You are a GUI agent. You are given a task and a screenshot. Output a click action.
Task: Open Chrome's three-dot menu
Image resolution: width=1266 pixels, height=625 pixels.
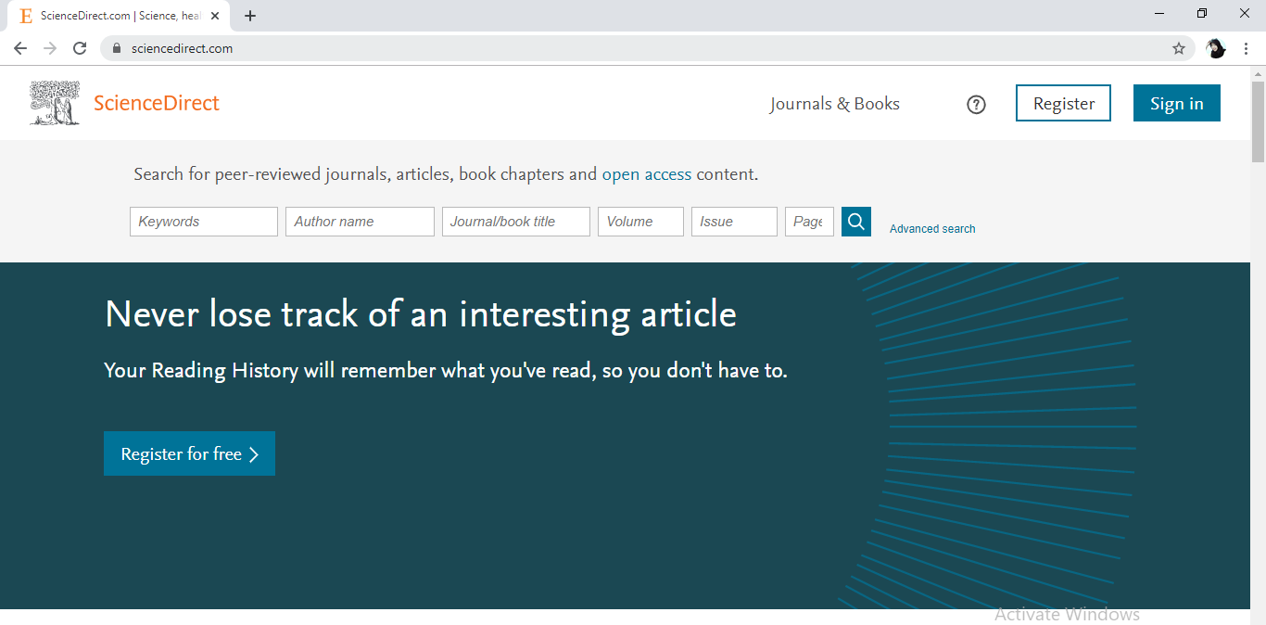tap(1247, 47)
